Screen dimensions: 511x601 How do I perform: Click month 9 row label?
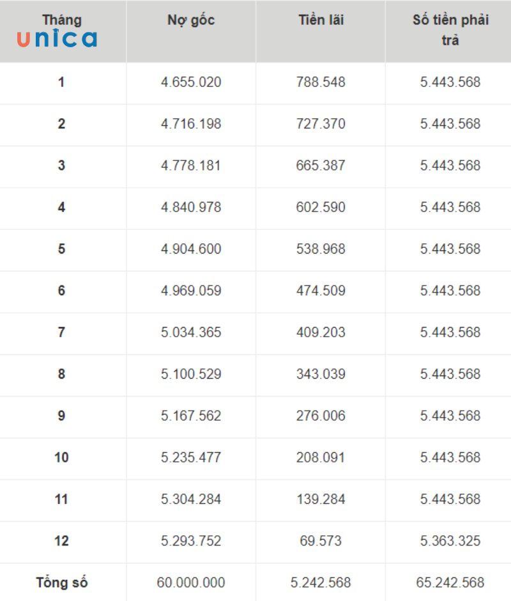click(x=61, y=416)
